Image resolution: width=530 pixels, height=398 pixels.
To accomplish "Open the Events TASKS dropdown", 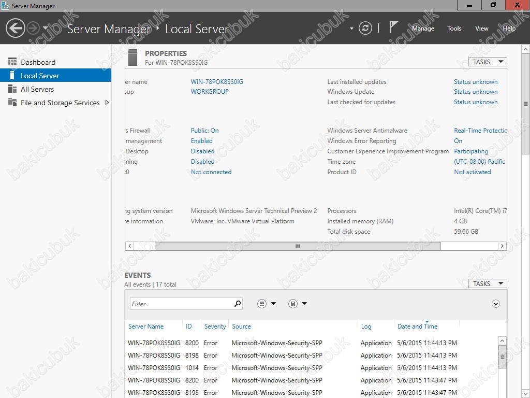I will 488,283.
